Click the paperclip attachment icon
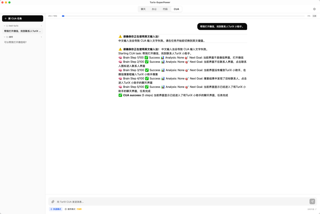The image size is (320, 214). pyautogui.click(x=53, y=202)
